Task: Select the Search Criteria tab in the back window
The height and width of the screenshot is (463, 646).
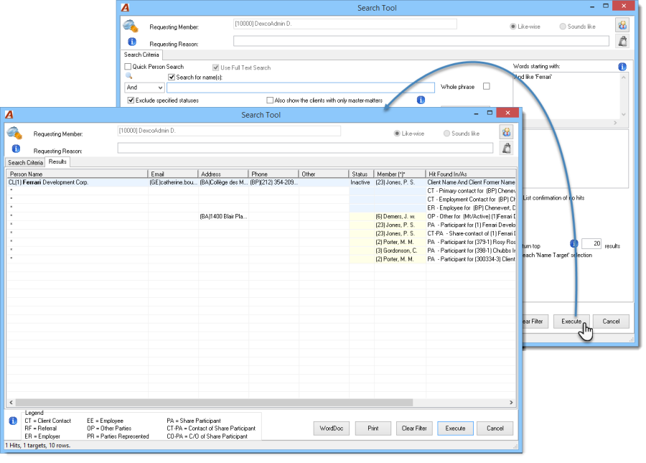Action: click(141, 55)
